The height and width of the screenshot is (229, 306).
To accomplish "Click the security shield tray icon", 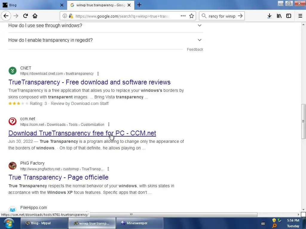I will point(274,220).
